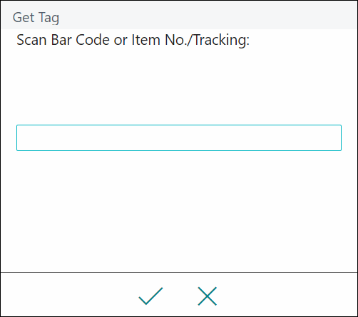The image size is (358, 317).
Task: Choose the cancel X right of the checkmark
Action: point(208,296)
